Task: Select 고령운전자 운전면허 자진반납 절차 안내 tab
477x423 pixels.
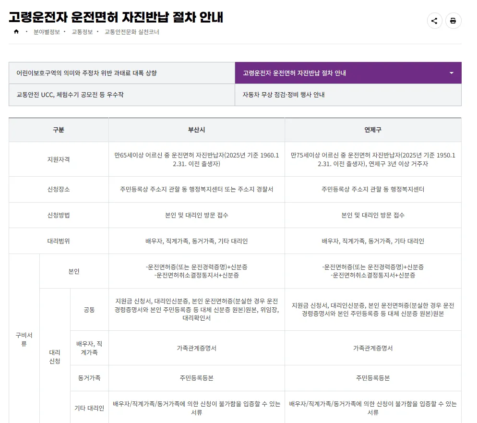Action: 348,73
